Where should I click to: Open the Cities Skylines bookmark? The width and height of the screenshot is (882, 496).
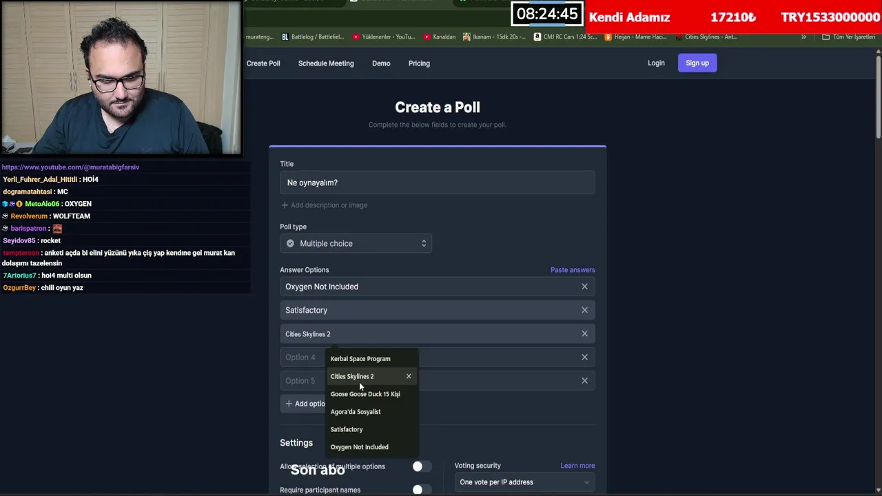coord(706,37)
